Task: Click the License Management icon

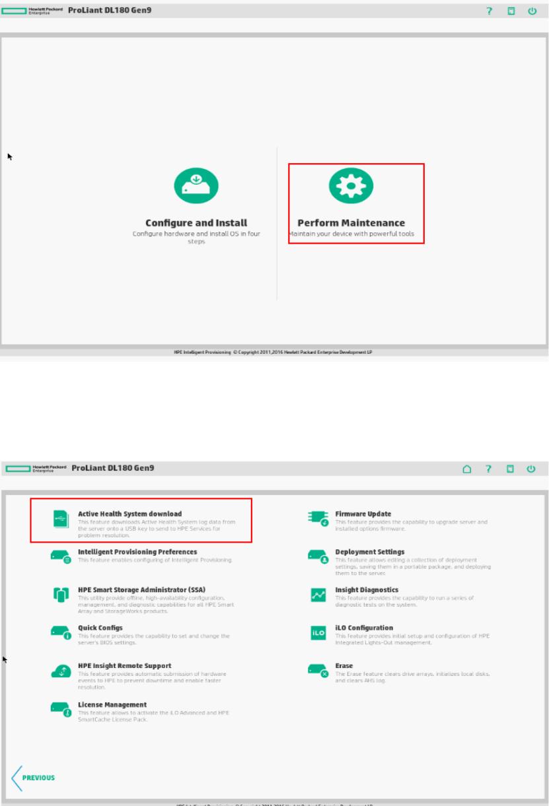Action: [x=61, y=710]
